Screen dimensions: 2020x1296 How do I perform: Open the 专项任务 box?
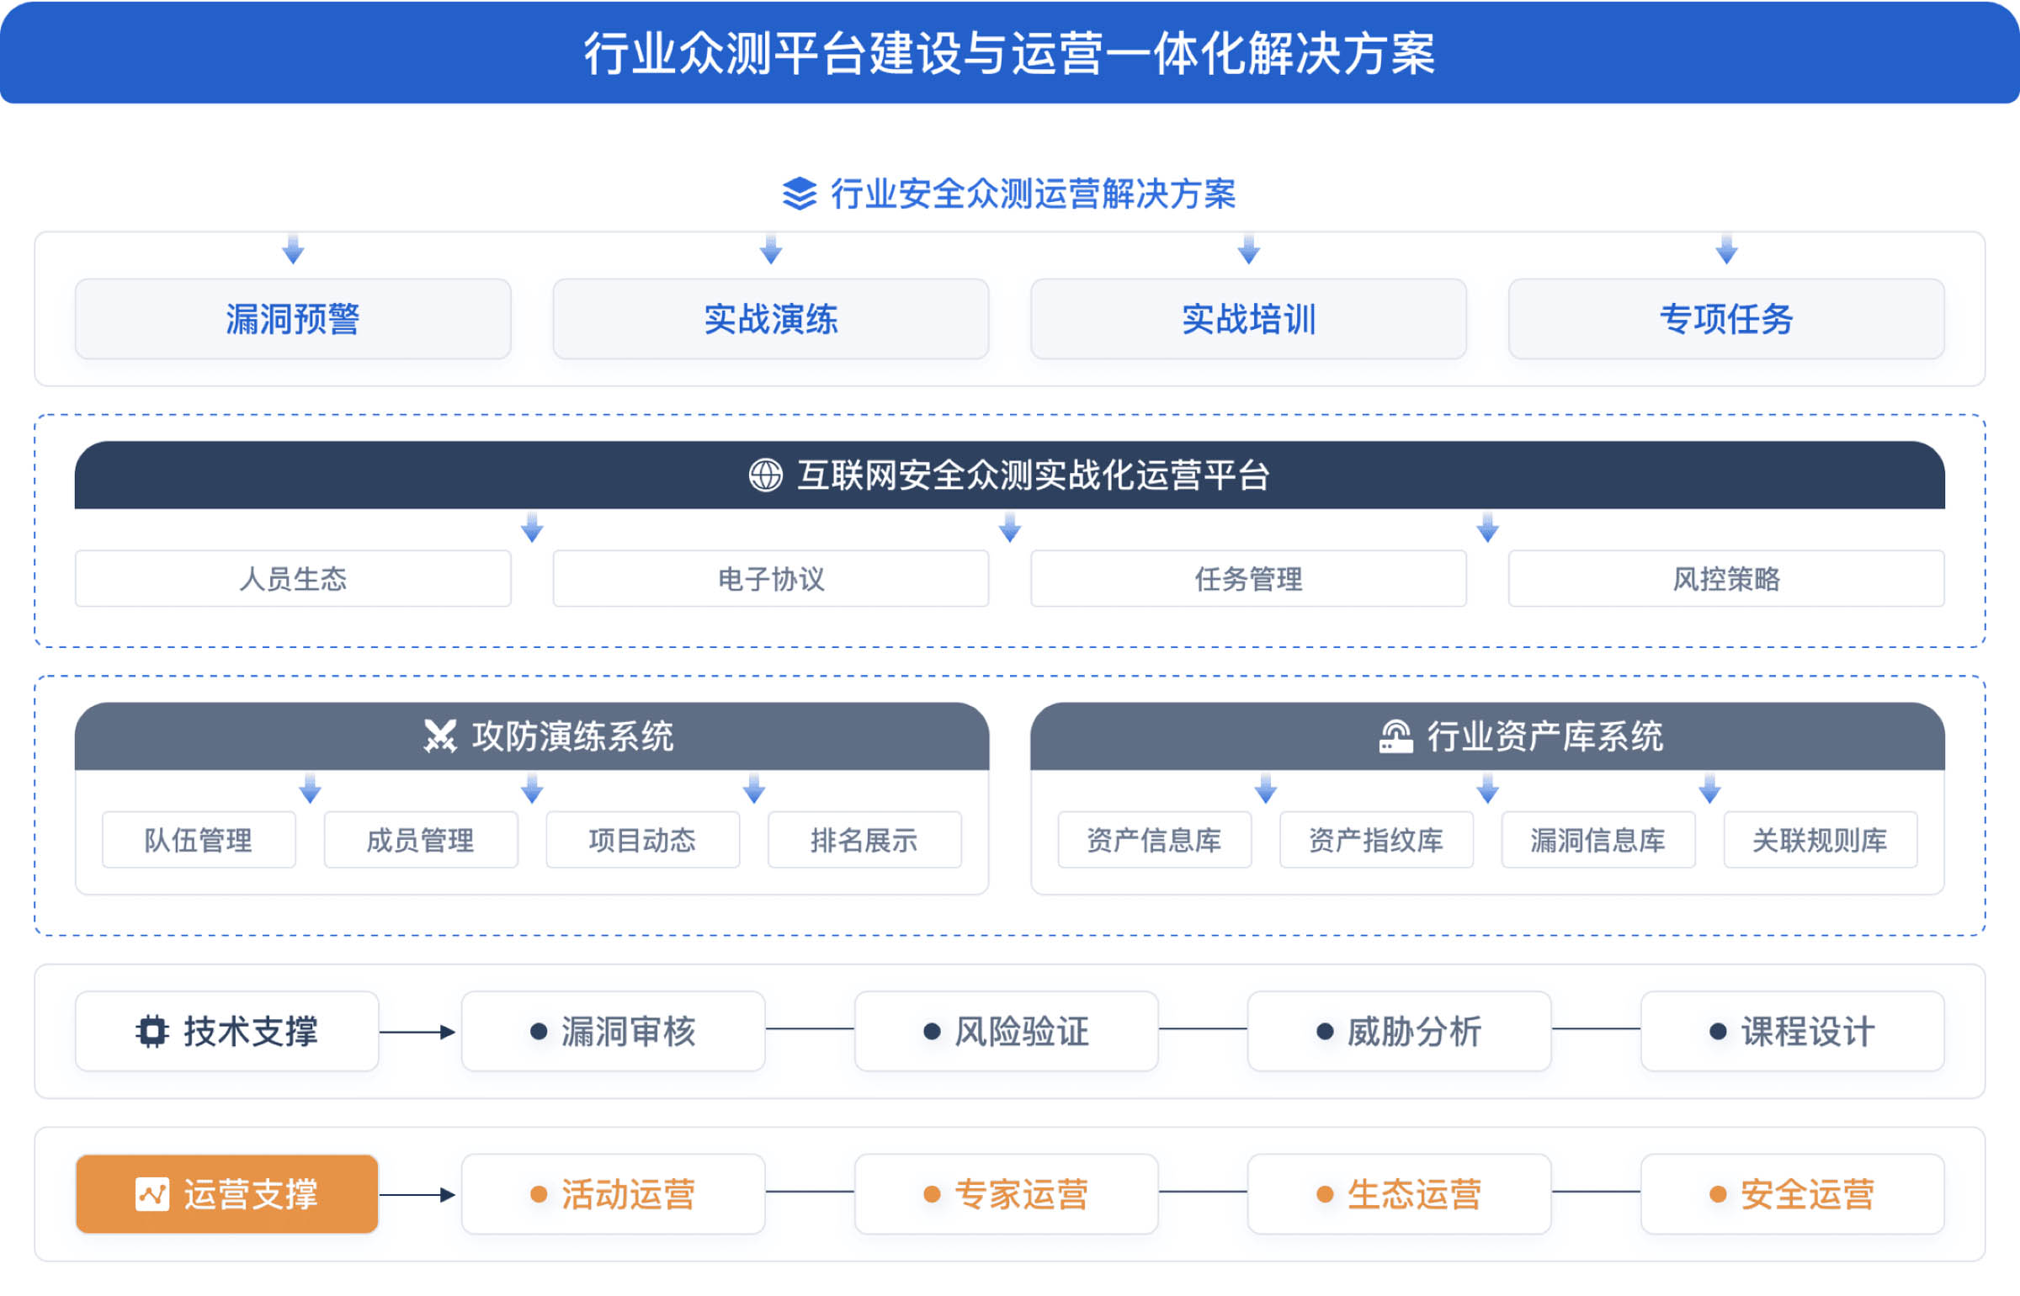tap(1727, 319)
